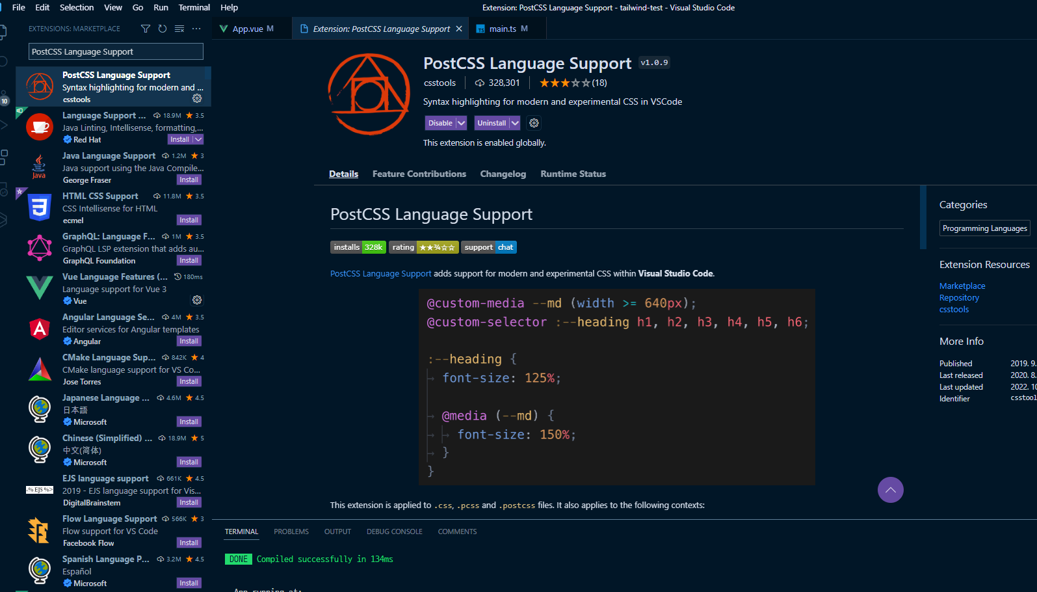Select GraphQL extension icon
The width and height of the screenshot is (1037, 592).
point(40,248)
